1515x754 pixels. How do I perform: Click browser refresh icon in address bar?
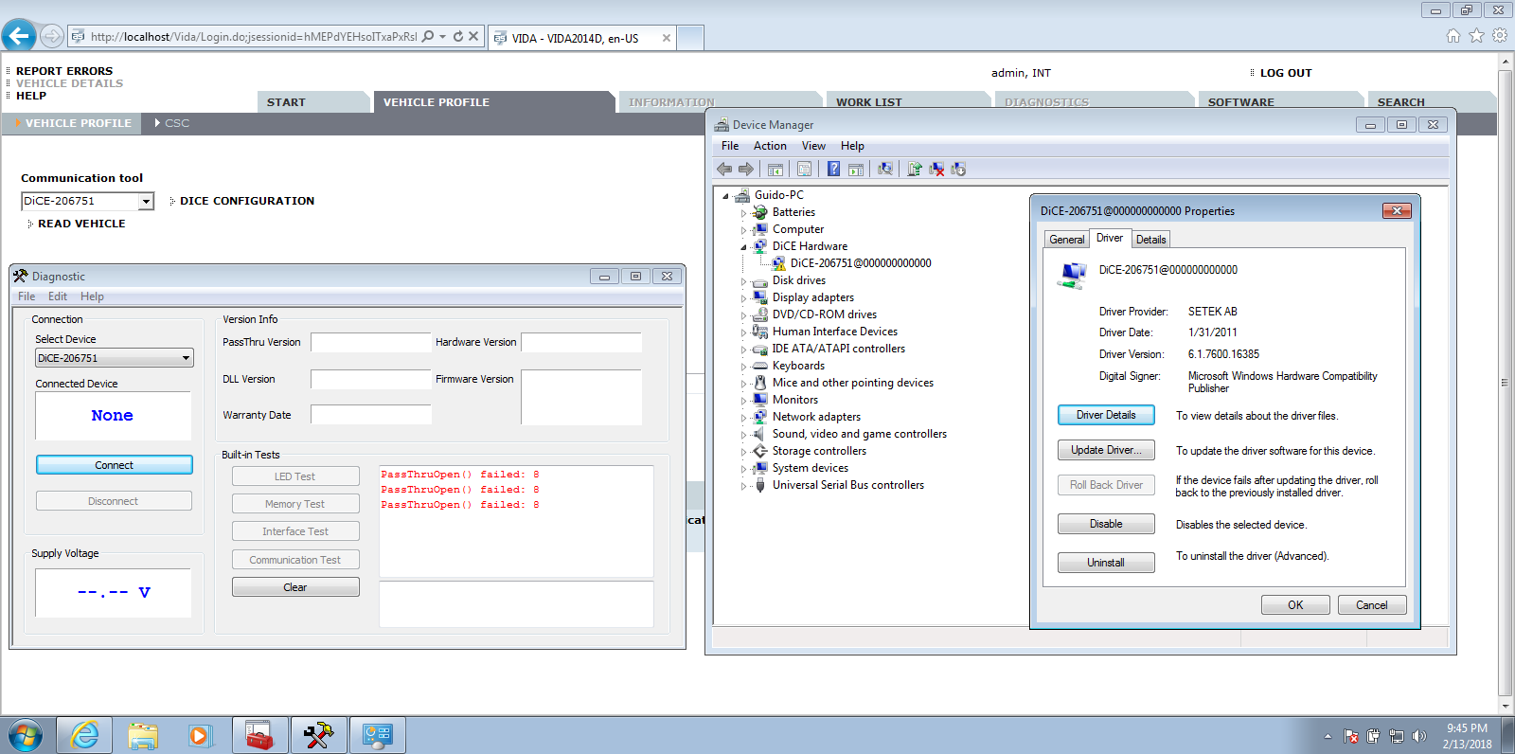point(458,37)
